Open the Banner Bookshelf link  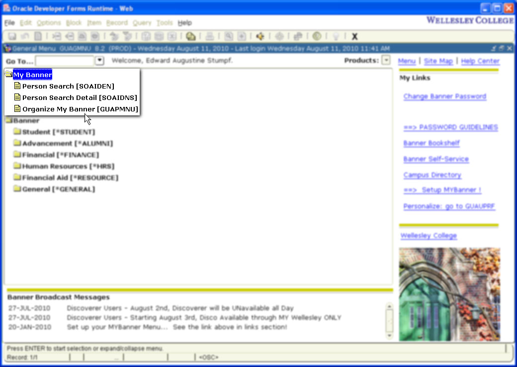coord(431,143)
